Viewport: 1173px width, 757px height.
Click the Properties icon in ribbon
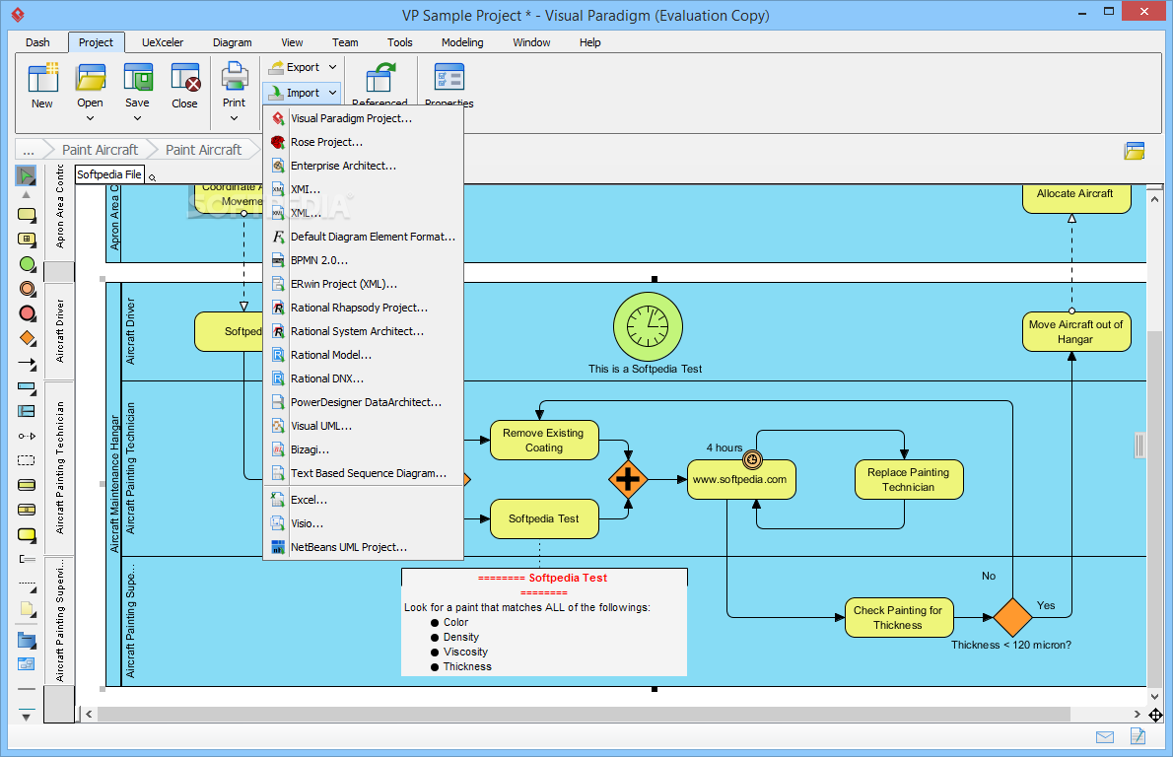click(x=448, y=78)
